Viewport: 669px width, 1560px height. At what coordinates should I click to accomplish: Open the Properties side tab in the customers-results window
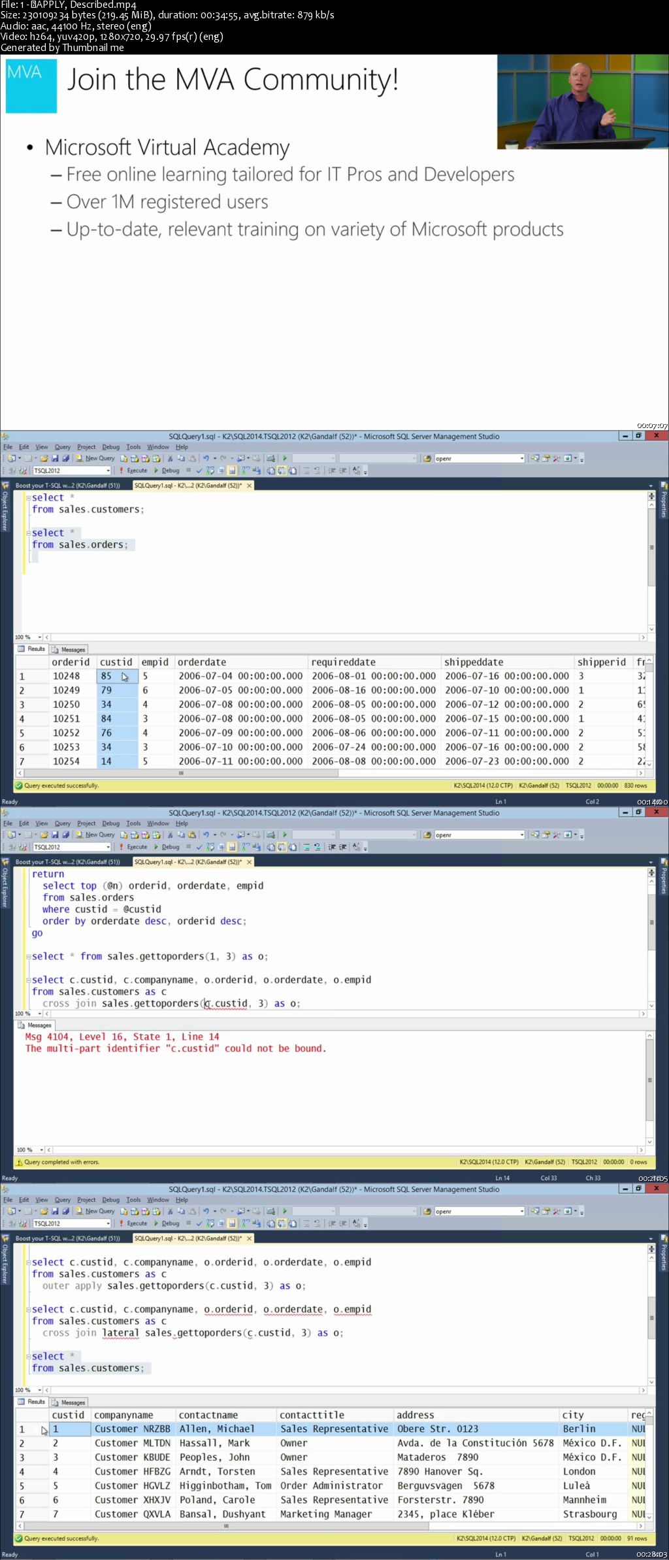click(x=664, y=1253)
